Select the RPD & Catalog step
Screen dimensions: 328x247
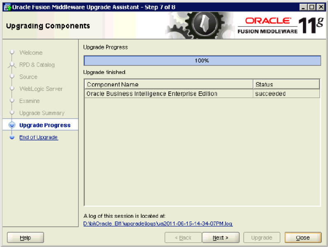pyautogui.click(x=37, y=65)
